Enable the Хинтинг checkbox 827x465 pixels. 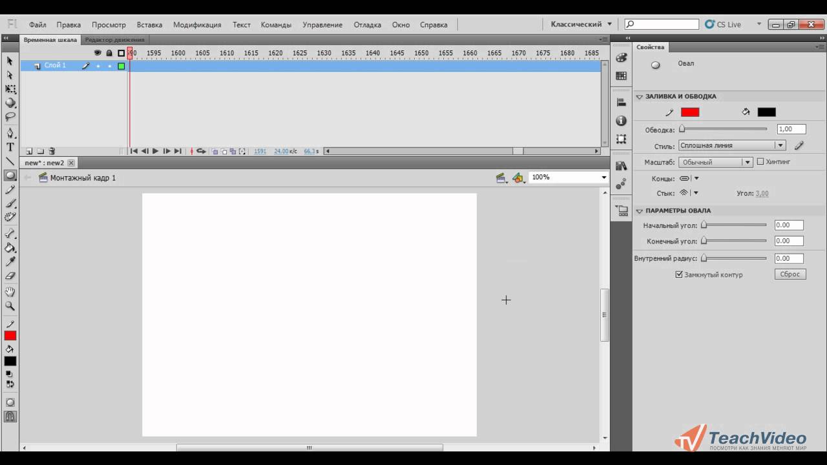(760, 161)
